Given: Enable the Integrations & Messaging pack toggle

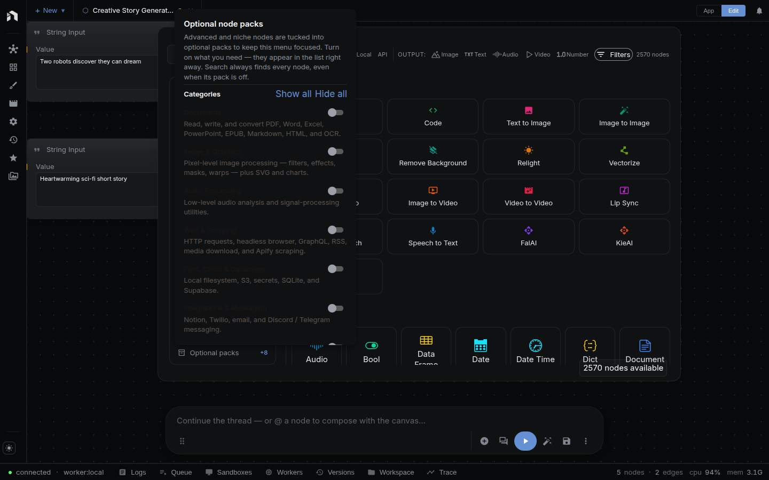Looking at the screenshot, I should pyautogui.click(x=335, y=308).
